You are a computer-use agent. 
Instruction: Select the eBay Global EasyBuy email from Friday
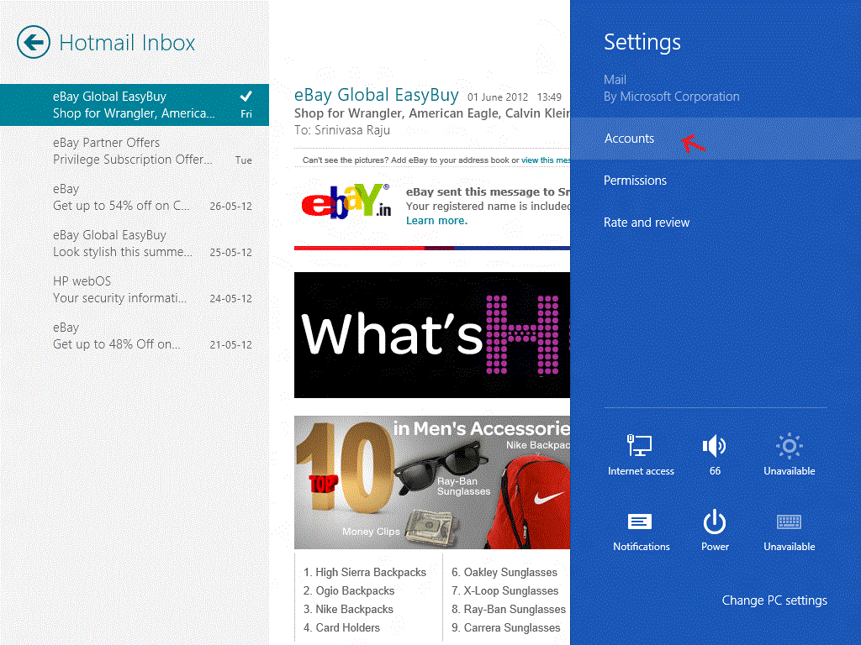[x=135, y=105]
